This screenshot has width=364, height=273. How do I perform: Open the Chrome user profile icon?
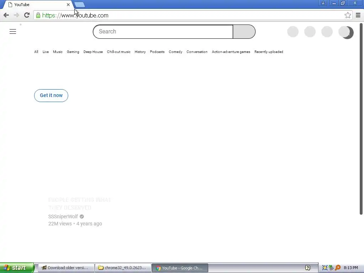tap(323, 3)
